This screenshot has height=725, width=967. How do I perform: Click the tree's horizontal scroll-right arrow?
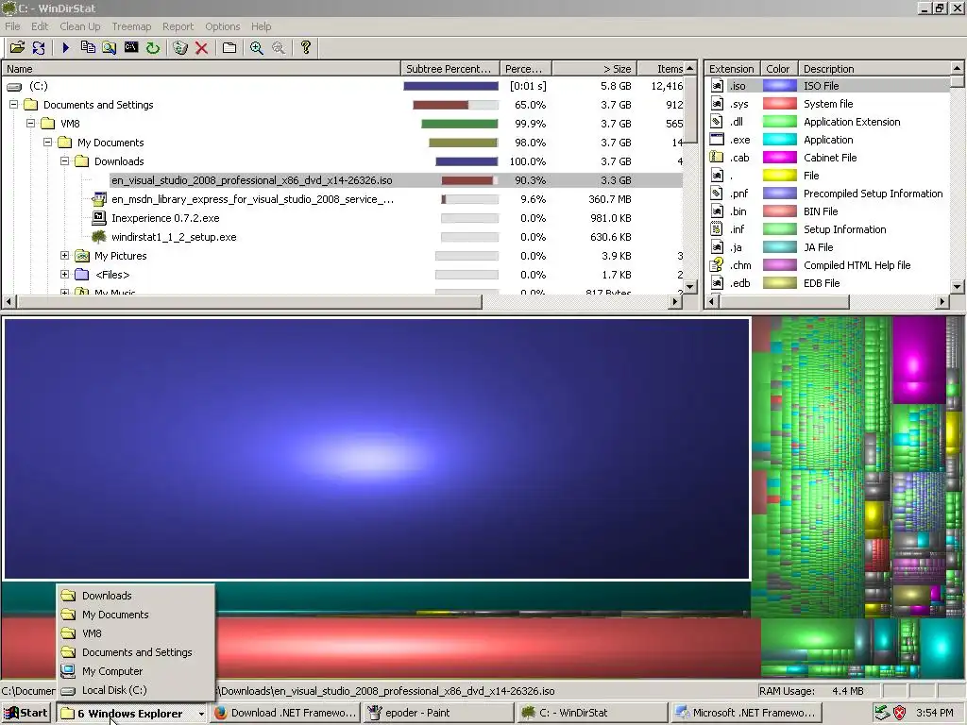click(675, 301)
